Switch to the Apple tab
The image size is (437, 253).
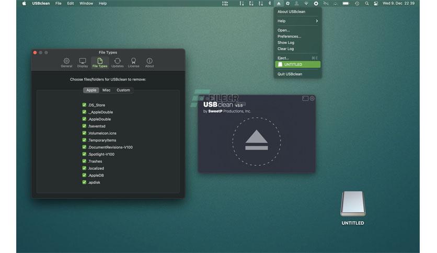[91, 90]
